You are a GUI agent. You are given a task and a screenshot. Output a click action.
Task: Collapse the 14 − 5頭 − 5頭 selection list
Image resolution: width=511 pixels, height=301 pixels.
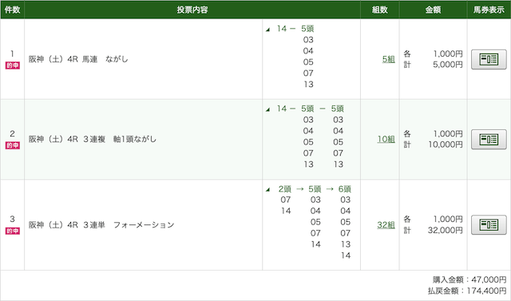pyautogui.click(x=268, y=109)
